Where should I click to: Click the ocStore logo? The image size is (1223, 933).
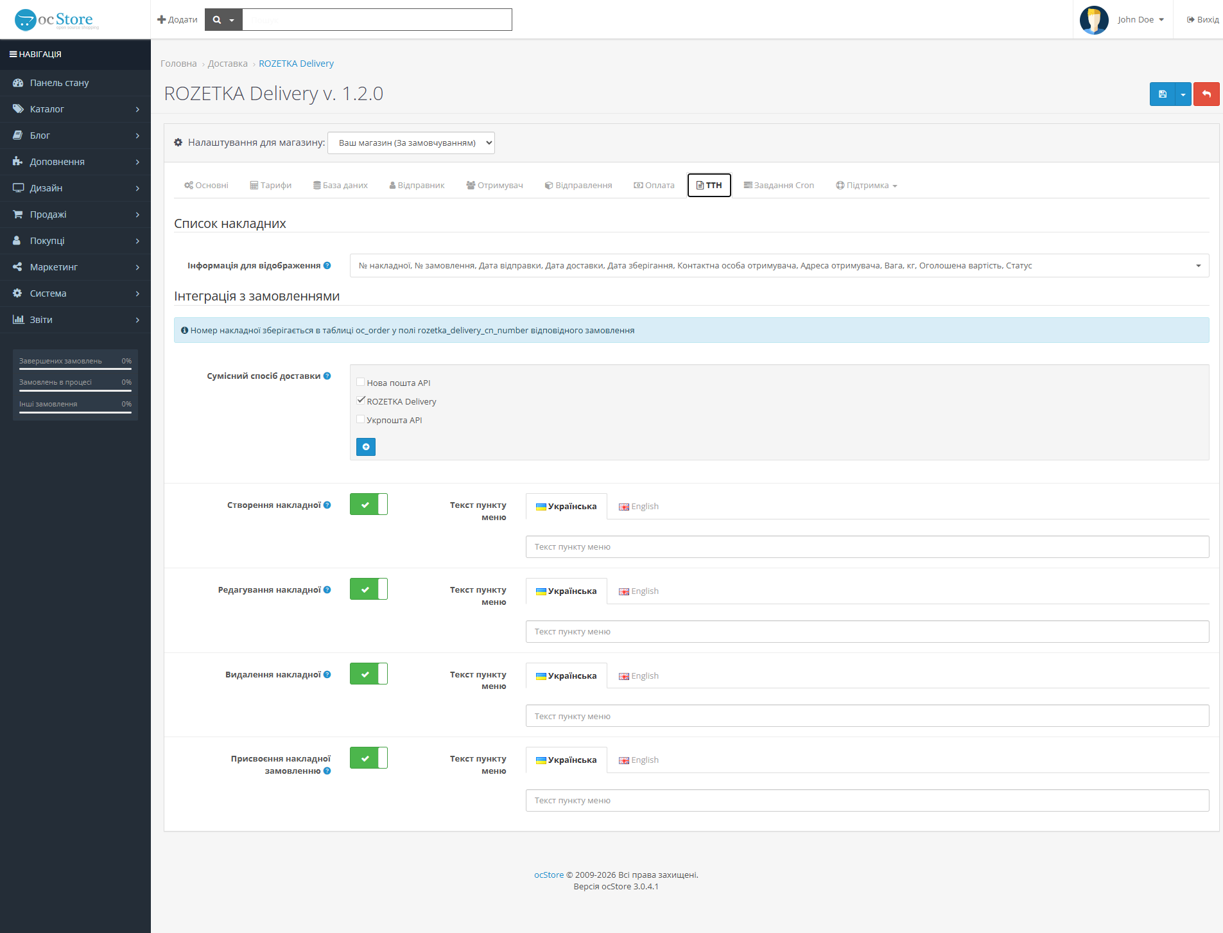pyautogui.click(x=56, y=20)
